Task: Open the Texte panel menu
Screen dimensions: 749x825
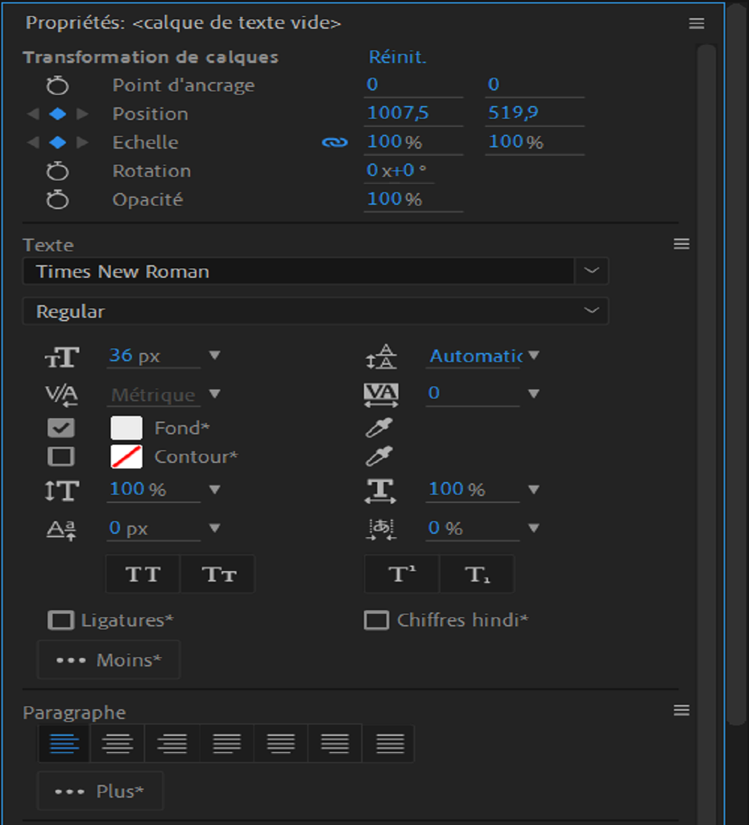Action: 681,243
